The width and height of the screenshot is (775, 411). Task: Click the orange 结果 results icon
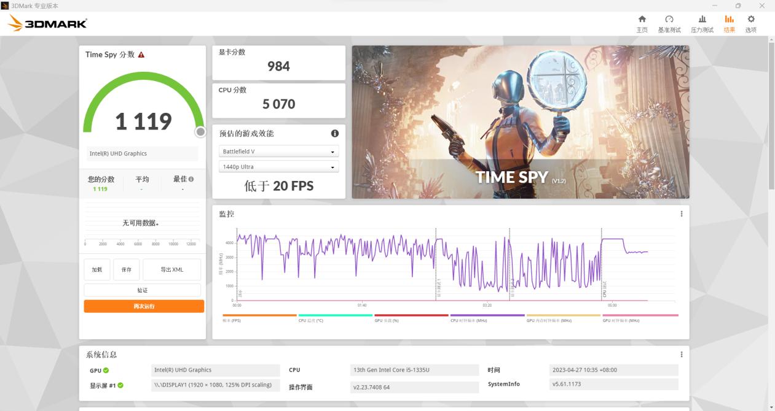point(729,23)
